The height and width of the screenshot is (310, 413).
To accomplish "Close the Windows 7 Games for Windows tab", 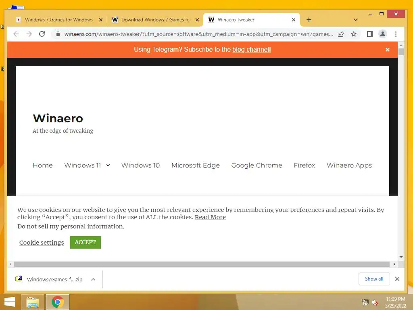I will coord(100,20).
